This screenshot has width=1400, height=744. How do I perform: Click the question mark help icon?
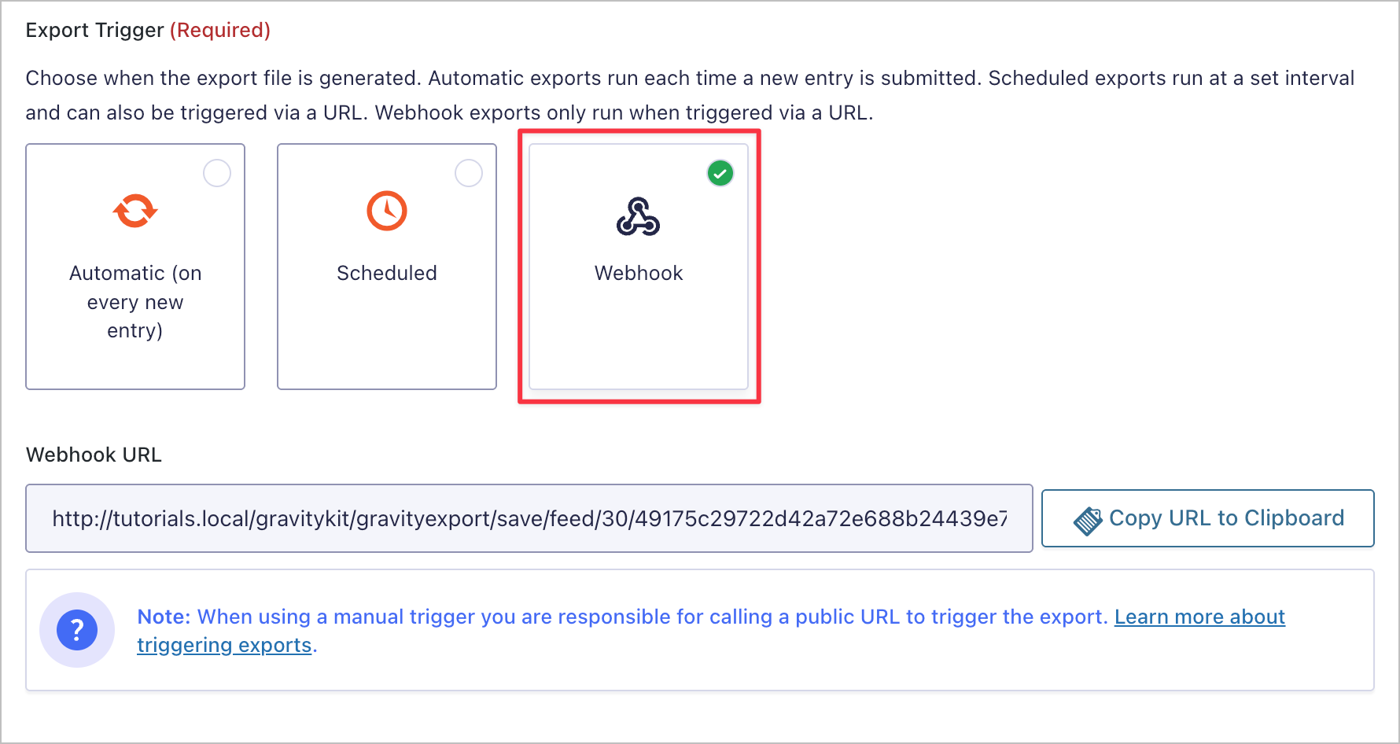pos(76,629)
